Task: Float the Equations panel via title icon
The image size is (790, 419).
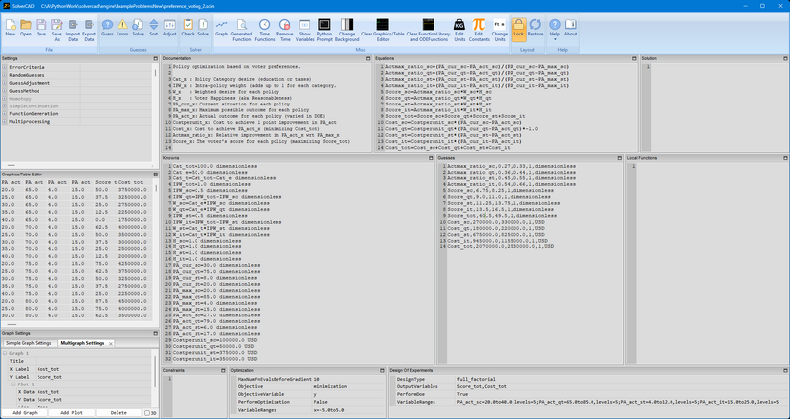Action: click(634, 59)
